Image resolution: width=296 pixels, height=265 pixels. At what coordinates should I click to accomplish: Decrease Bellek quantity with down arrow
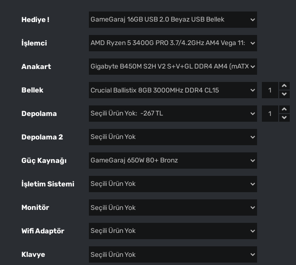point(284,94)
